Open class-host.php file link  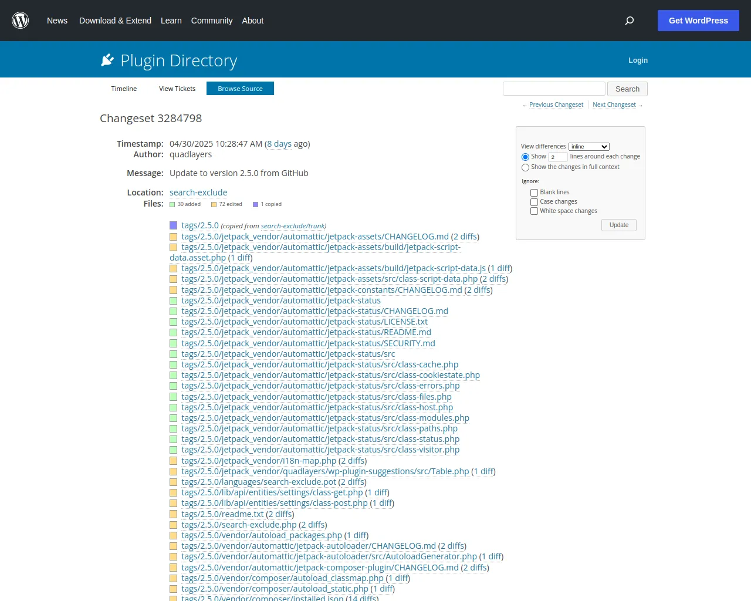317,407
